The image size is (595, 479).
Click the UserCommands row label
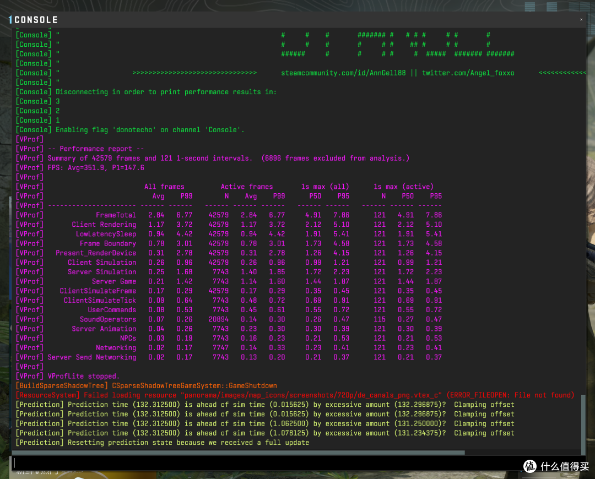[x=112, y=310]
